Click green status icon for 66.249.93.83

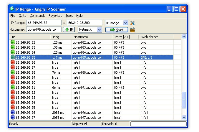13,47
